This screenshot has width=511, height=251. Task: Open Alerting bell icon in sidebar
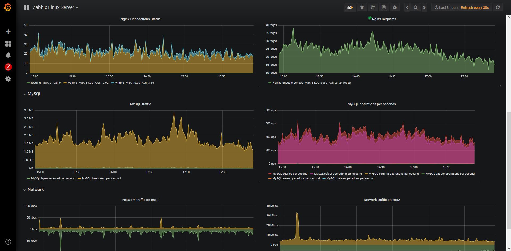point(8,55)
